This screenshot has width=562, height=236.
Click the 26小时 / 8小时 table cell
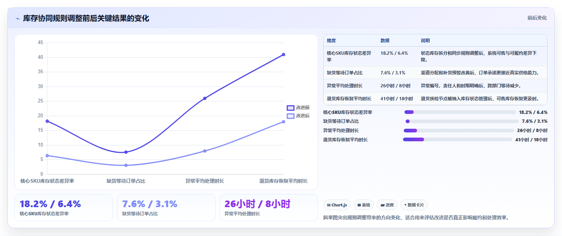395,86
